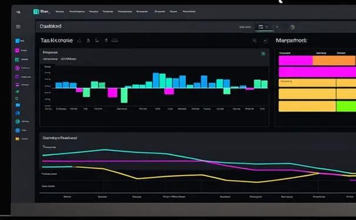The height and width of the screenshot is (220, 356).
Task: Click the wide dash icon ending panel title toolbar
Action: click(x=114, y=40)
